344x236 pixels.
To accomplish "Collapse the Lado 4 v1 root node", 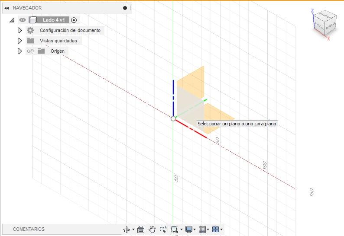I will click(12, 20).
